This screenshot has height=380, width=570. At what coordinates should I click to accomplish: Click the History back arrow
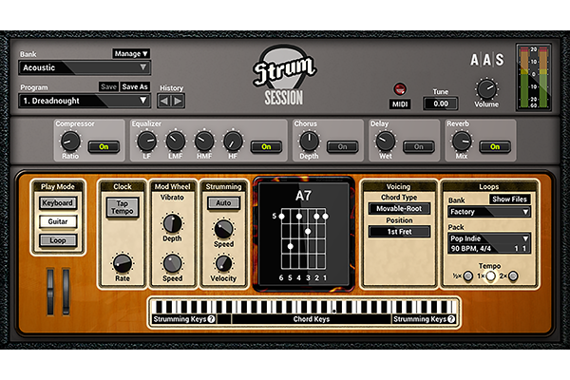pyautogui.click(x=164, y=101)
